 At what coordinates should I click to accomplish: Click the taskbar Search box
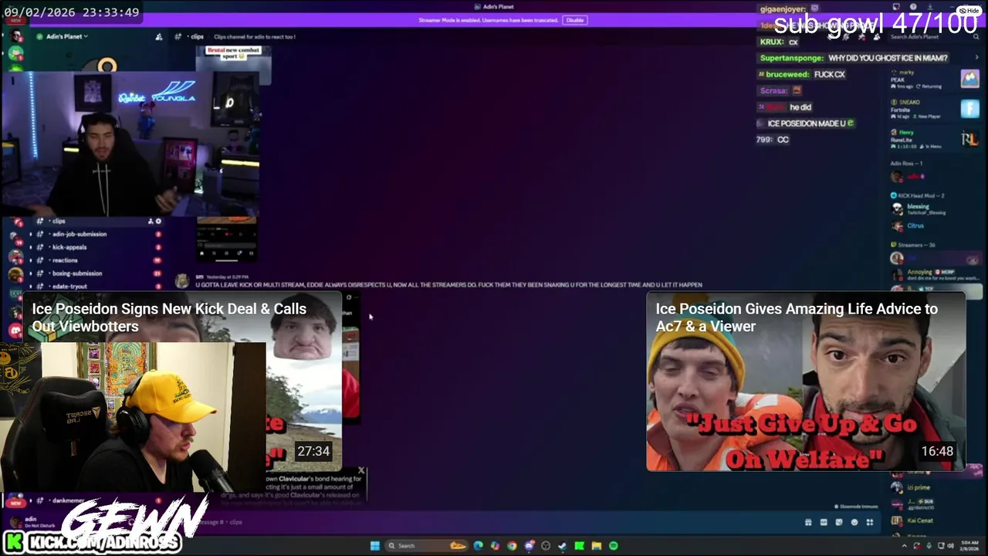(x=426, y=546)
